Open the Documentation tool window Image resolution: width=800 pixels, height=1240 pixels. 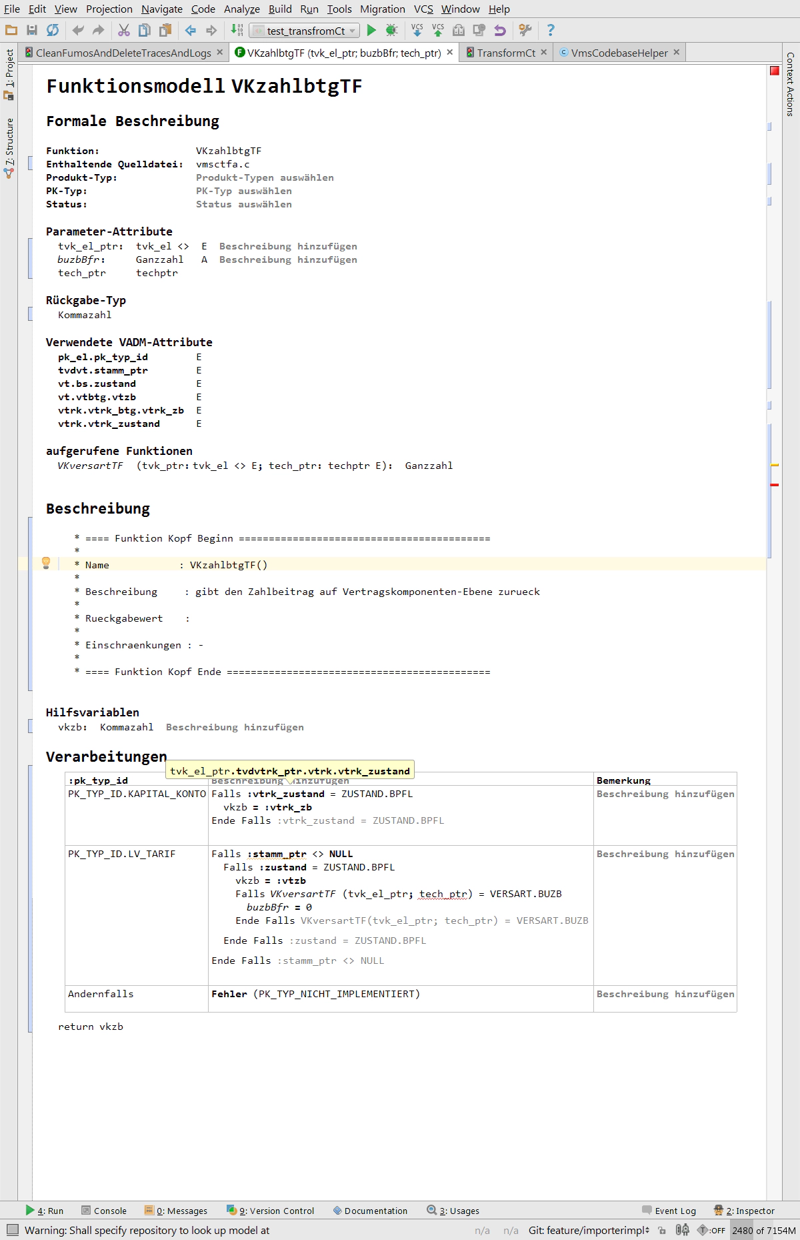(370, 1211)
